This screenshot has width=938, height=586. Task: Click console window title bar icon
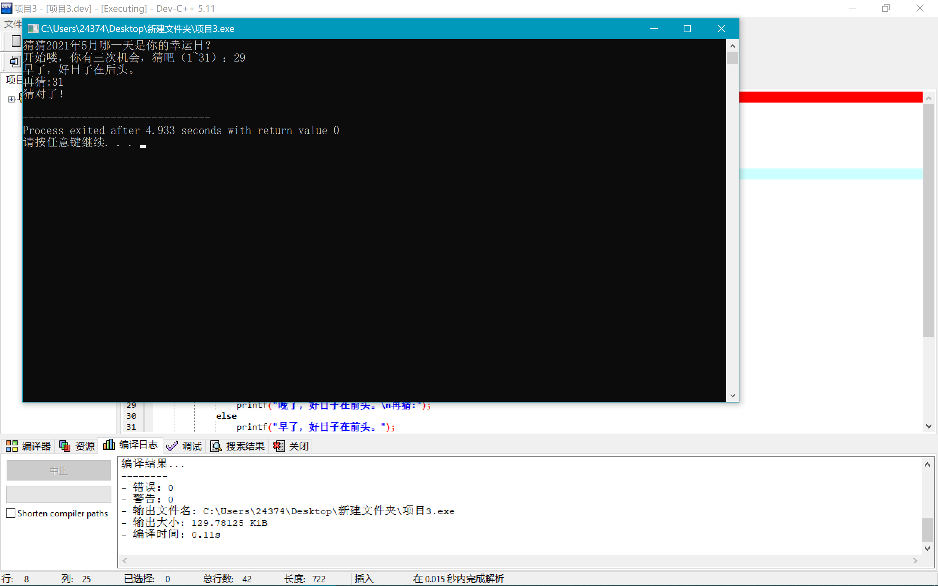[33, 29]
